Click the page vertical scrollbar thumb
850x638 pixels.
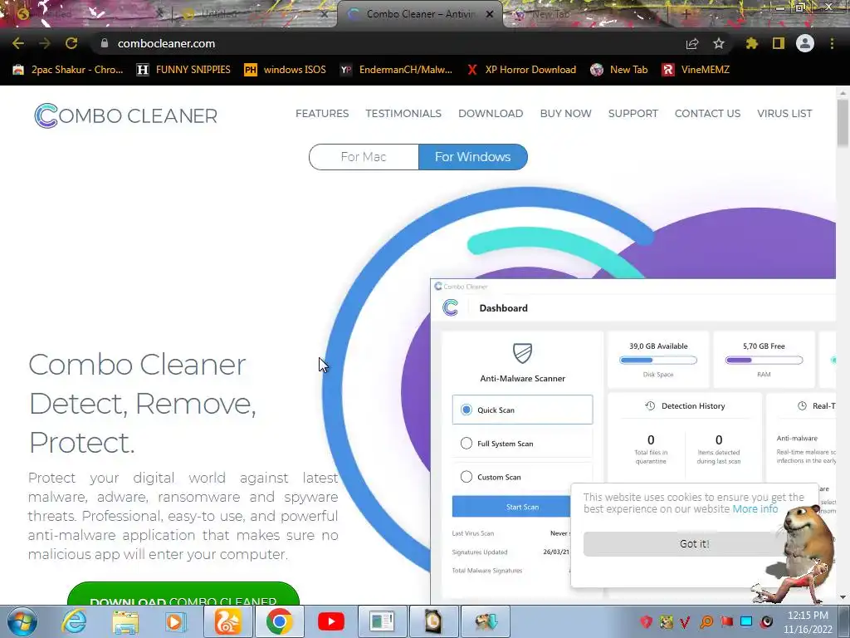click(x=843, y=123)
